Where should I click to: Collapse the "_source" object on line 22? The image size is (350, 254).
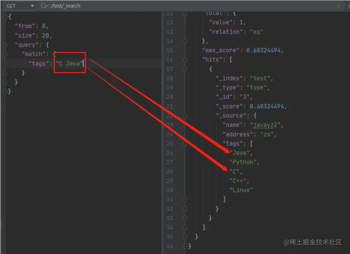pos(185,116)
